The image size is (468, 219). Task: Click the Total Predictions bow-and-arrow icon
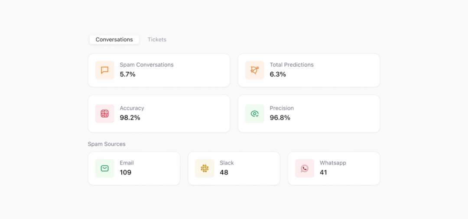255,70
